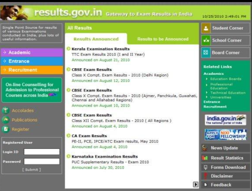The image size is (252, 191).
Task: Click the next arrow below results list
Action: point(196,185)
